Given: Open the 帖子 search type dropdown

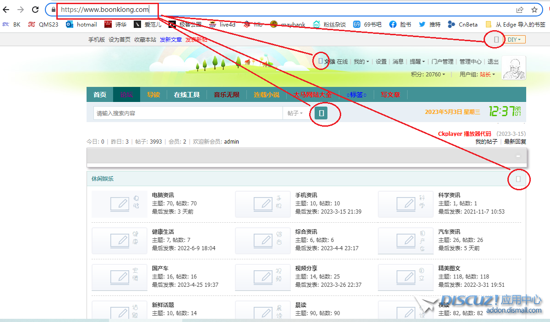Looking at the screenshot, I should point(295,113).
